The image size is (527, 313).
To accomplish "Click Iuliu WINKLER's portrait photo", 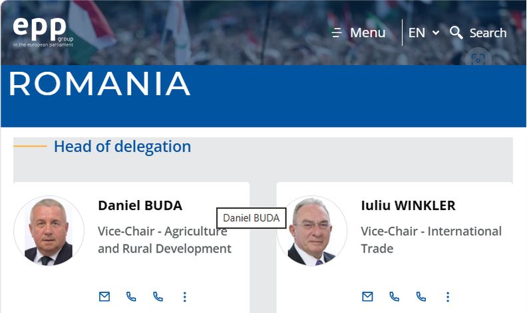I will point(312,231).
